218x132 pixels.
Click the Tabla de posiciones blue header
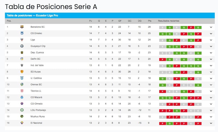coord(110,15)
